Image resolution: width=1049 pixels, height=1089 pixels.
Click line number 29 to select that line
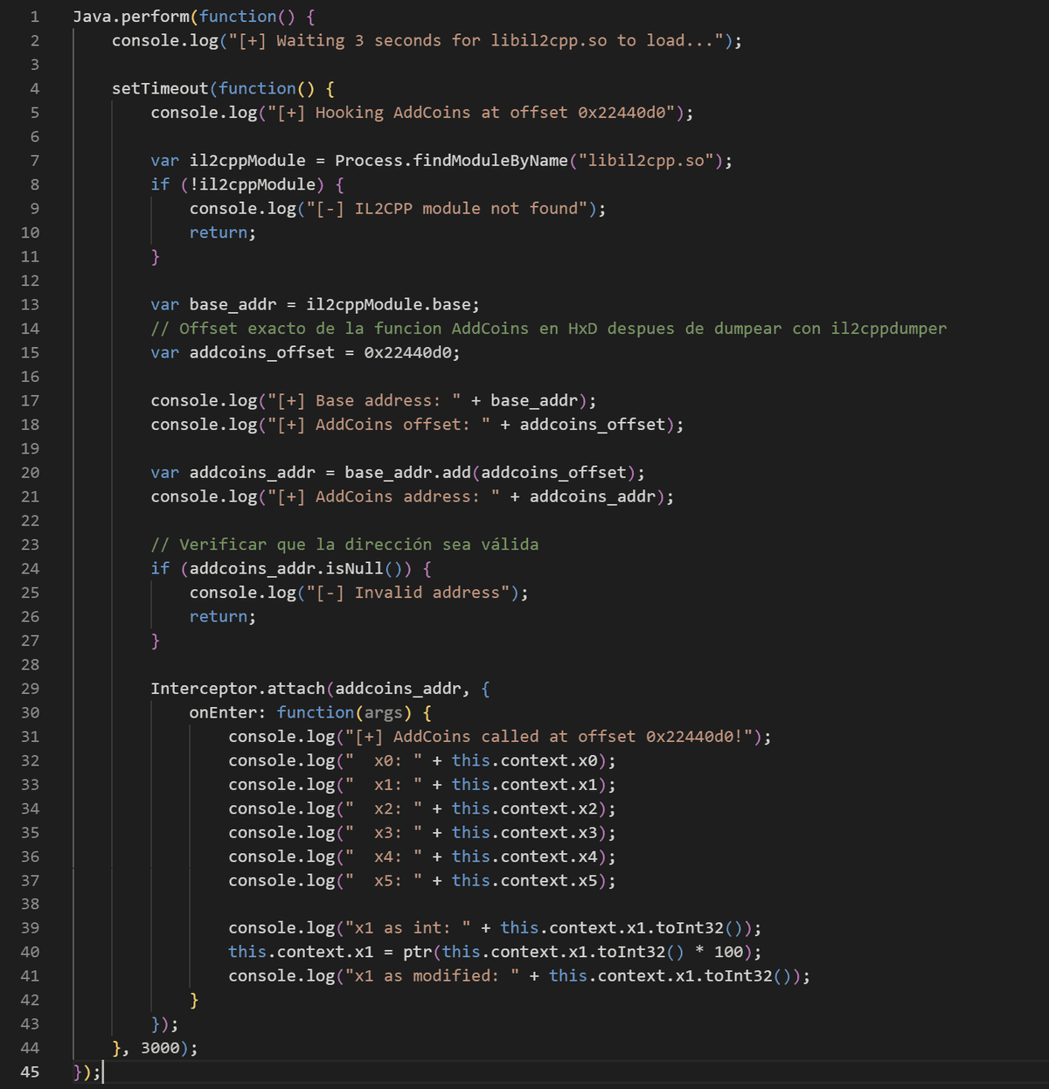click(30, 688)
